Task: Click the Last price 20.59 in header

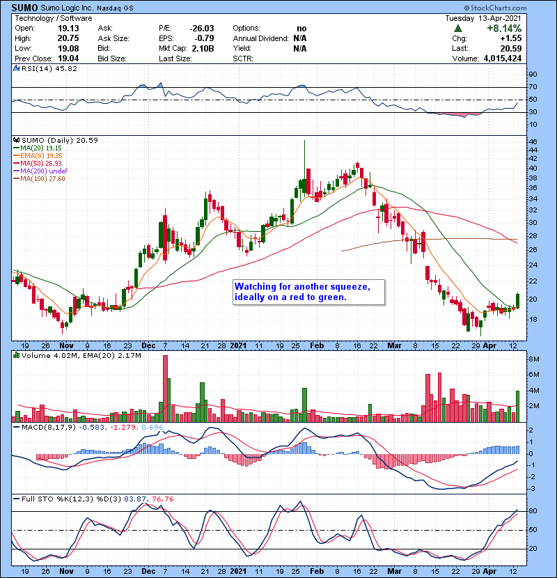Action: (511, 48)
